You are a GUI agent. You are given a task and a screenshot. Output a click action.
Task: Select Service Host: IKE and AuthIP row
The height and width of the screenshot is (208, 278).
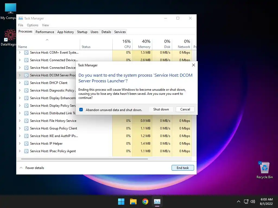tap(104, 136)
